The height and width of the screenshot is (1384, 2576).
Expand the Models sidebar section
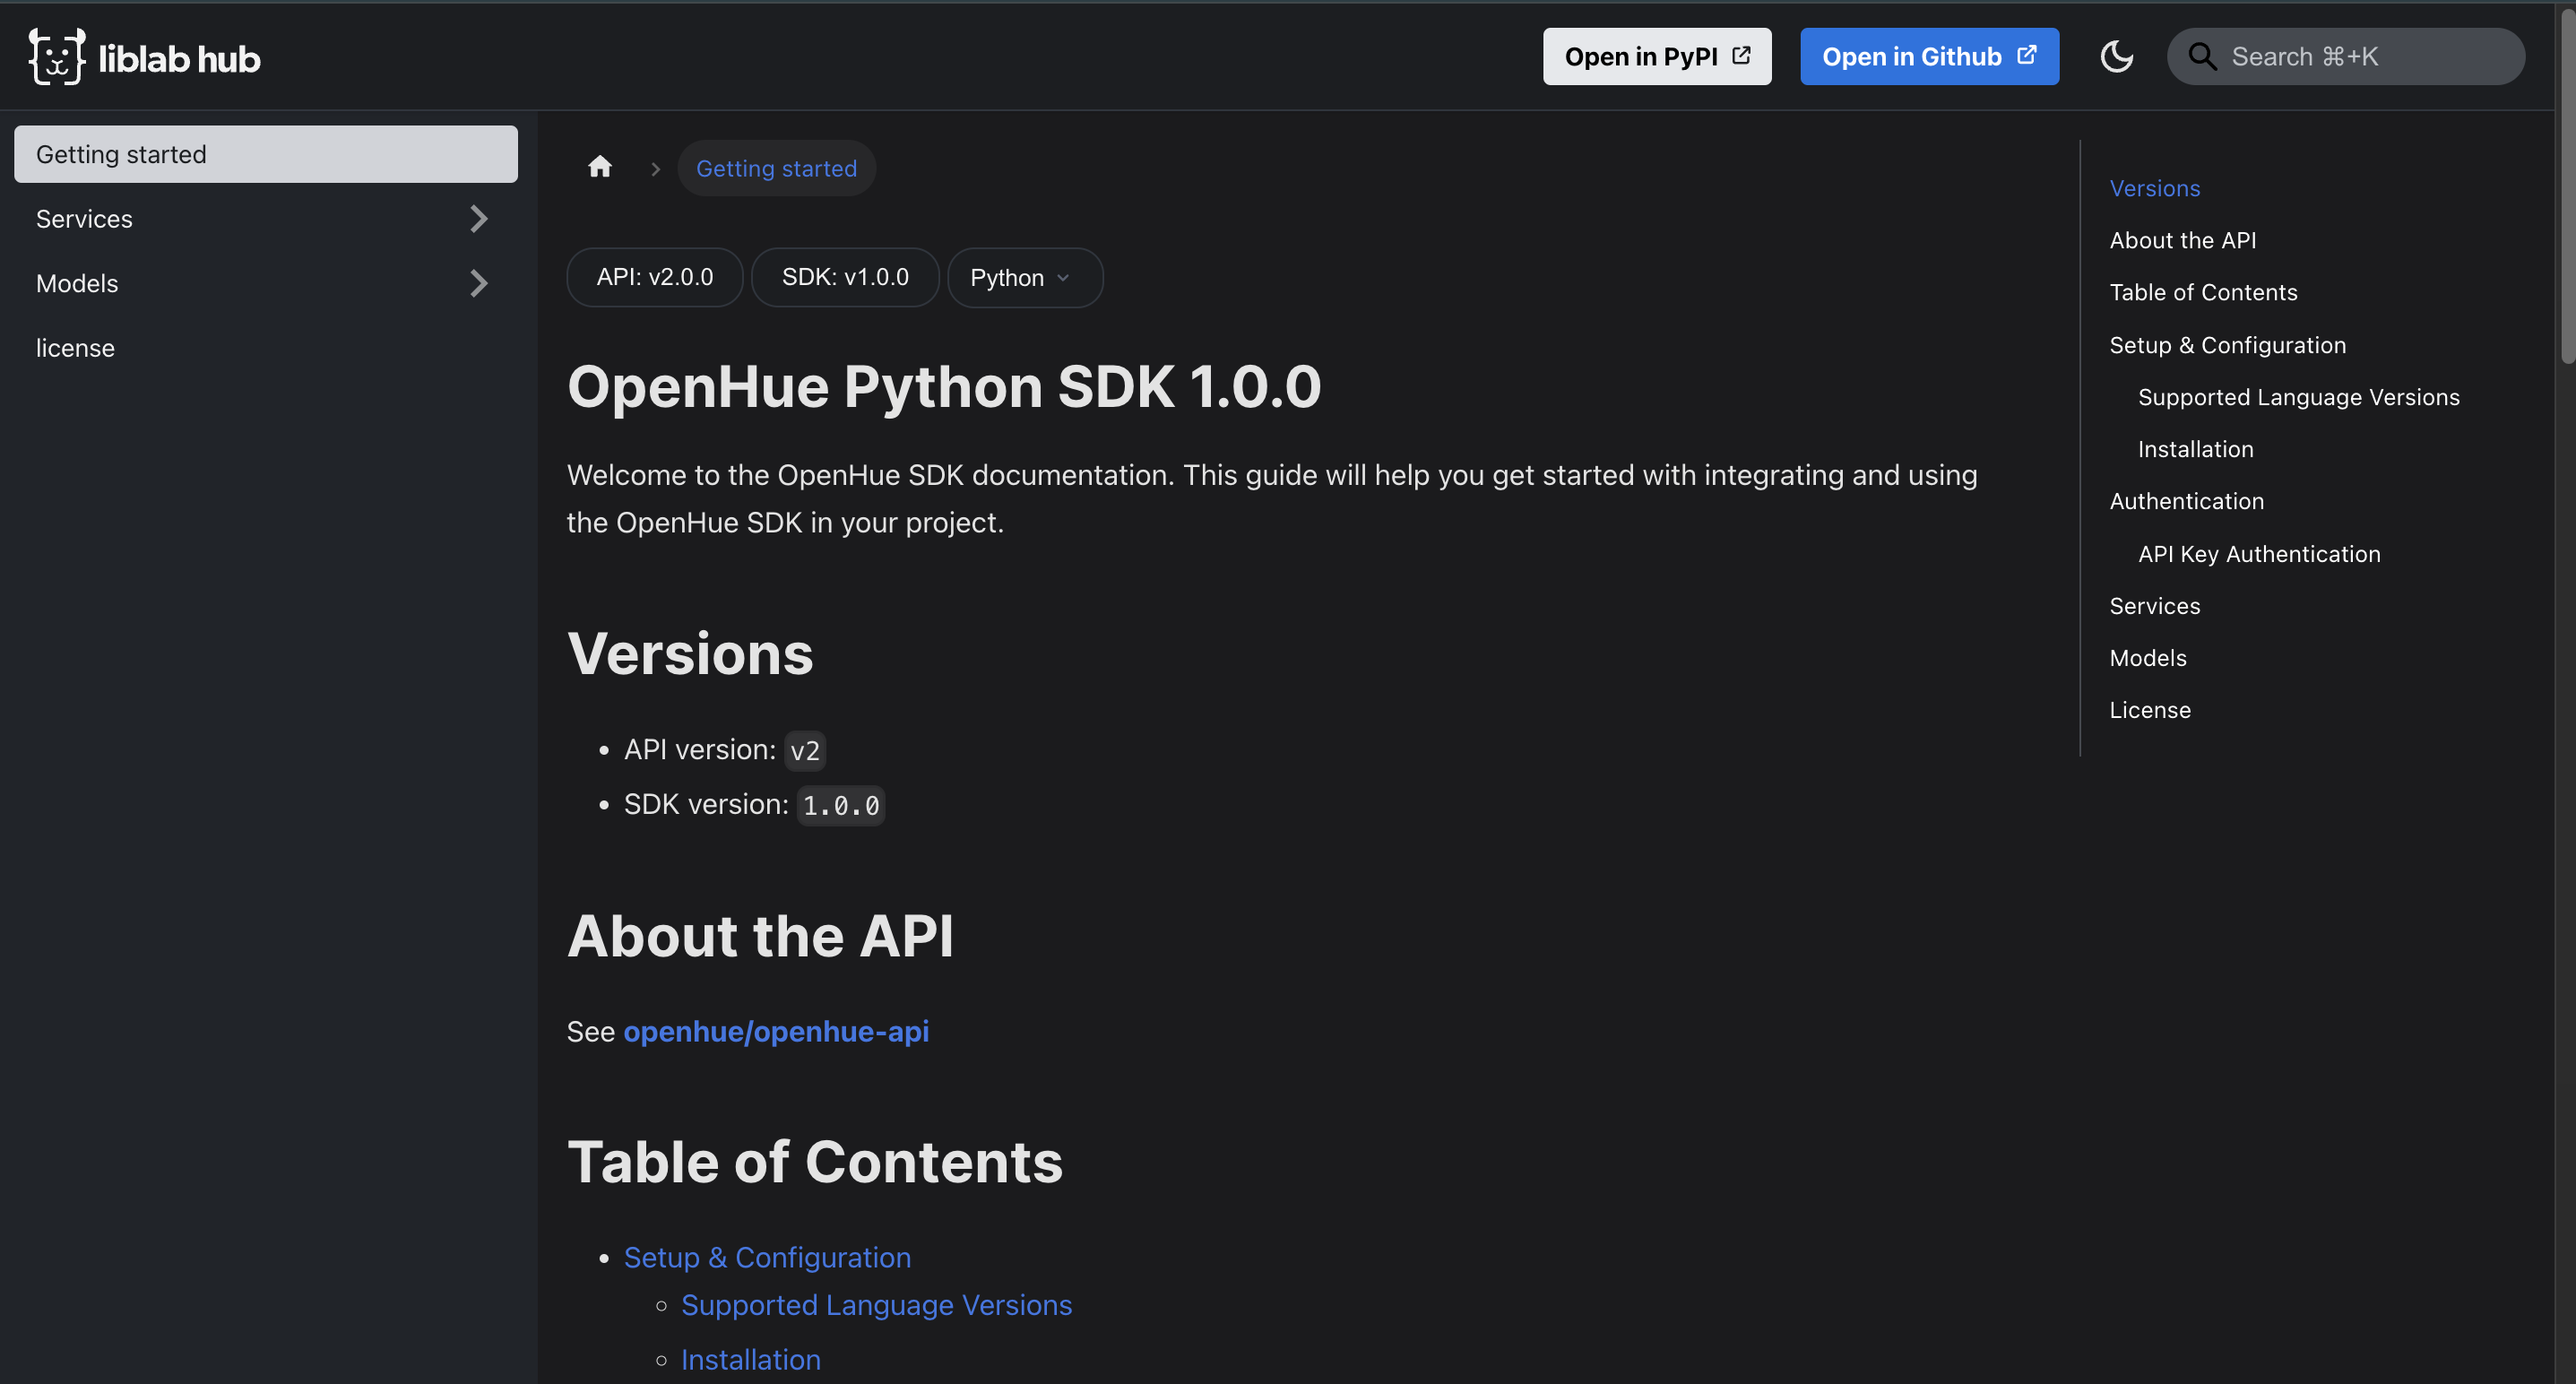(x=479, y=283)
